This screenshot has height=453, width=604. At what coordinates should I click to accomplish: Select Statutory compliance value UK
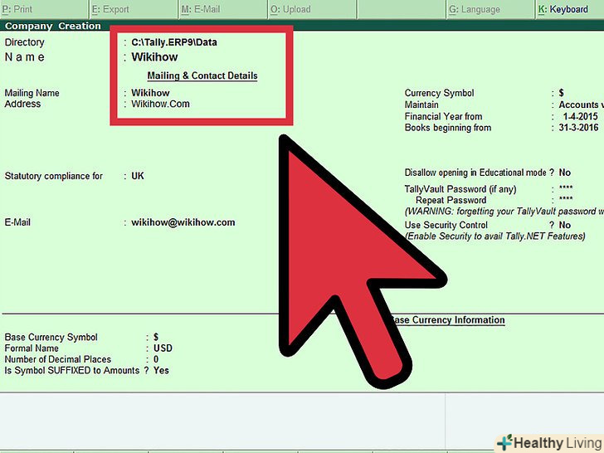138,176
